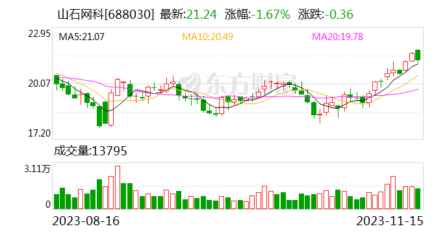Click the 22.95 price axis label
The width and height of the screenshot is (447, 233).
pyautogui.click(x=39, y=34)
